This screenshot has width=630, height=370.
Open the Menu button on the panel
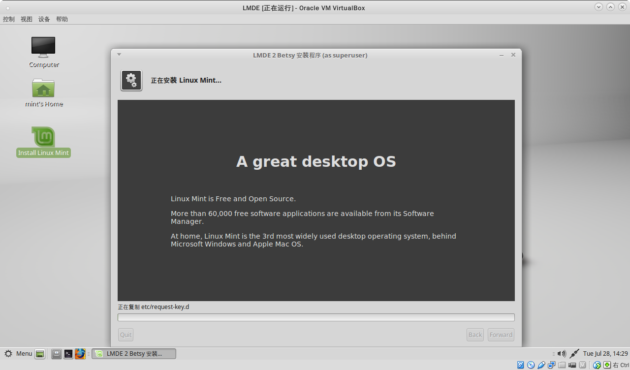point(18,353)
